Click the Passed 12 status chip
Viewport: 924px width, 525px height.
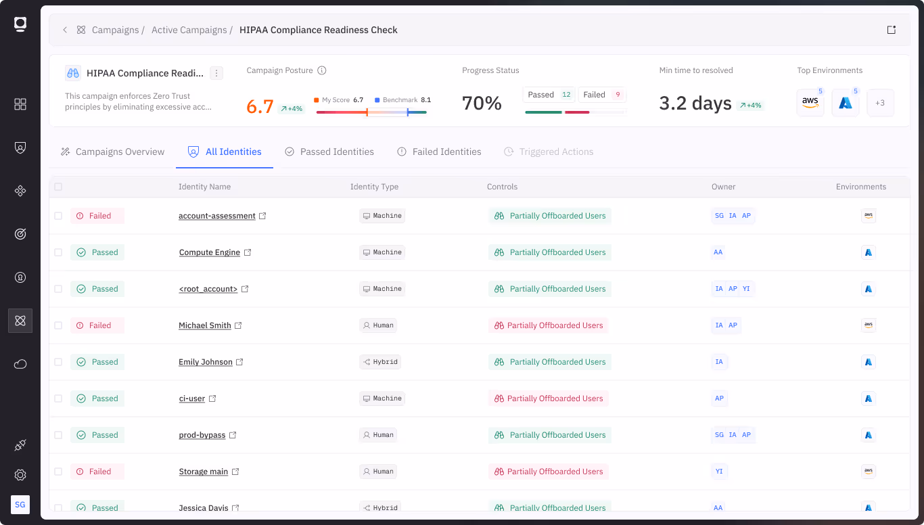549,95
